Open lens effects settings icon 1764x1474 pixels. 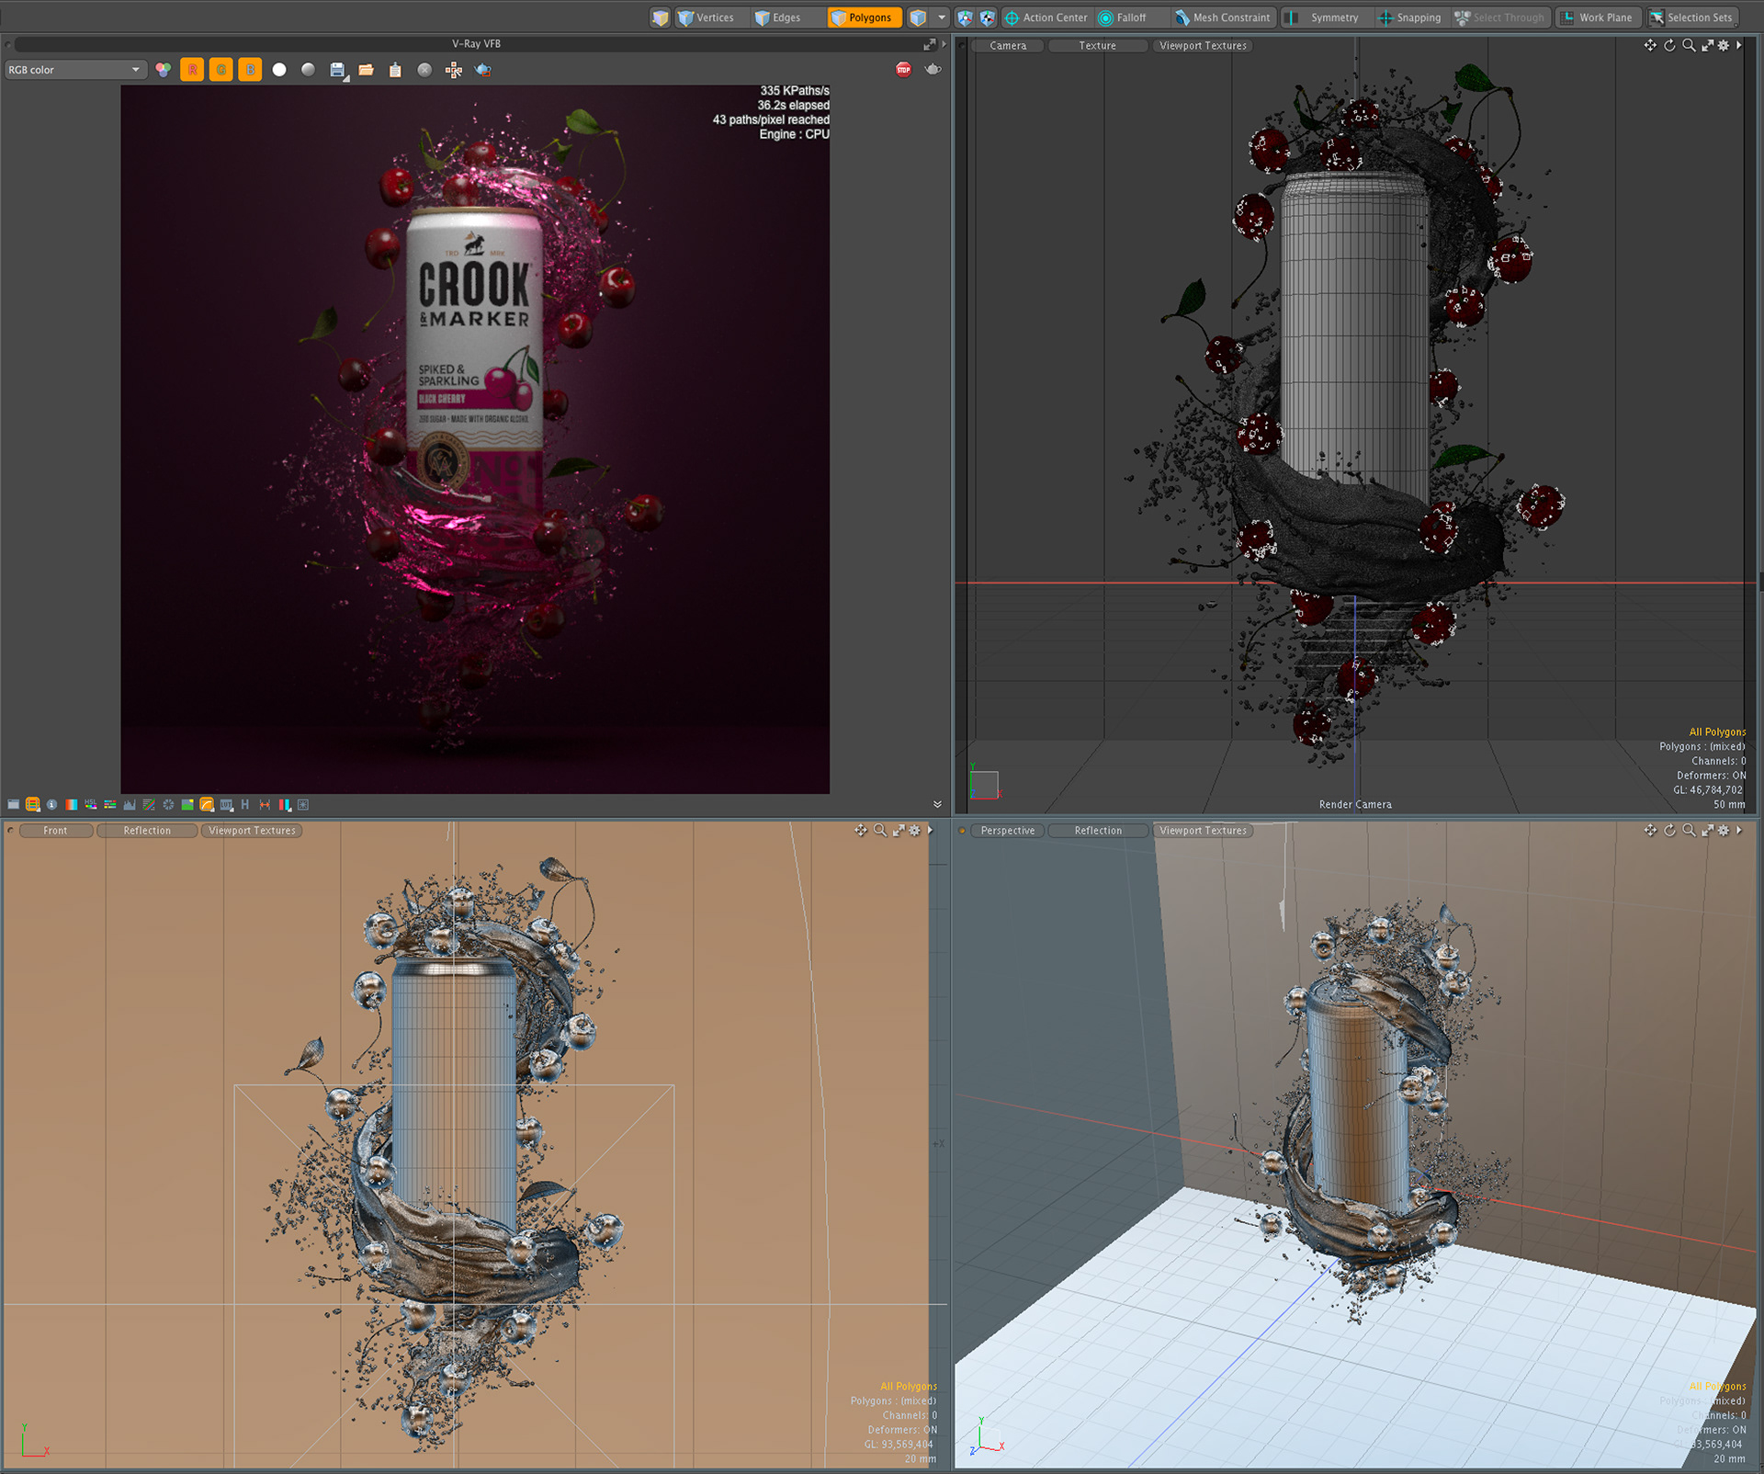coord(303,805)
